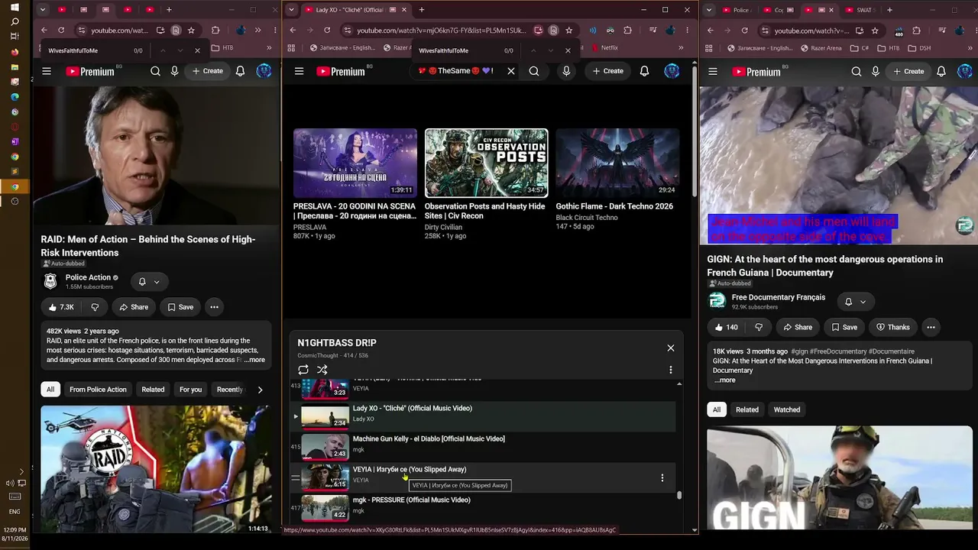Open action menu for VEYIA 'You Slipped Away'
978x550 pixels.
[662, 478]
